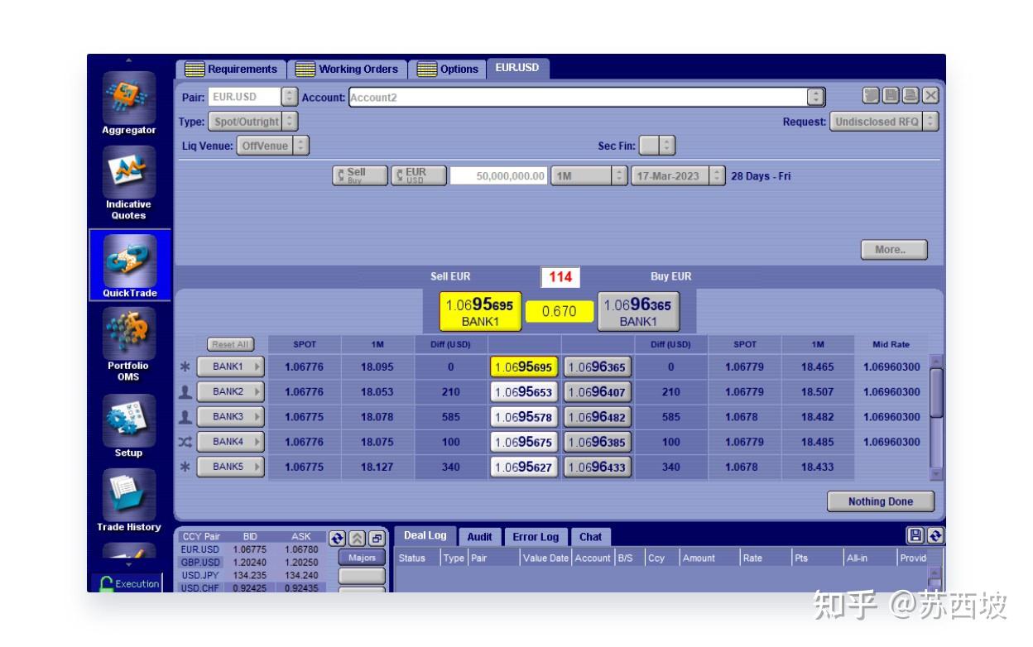Viewport: 1033px width, 647px height.
Task: Open the Request Undisclosed RFQ dropdown
Action: 931,122
